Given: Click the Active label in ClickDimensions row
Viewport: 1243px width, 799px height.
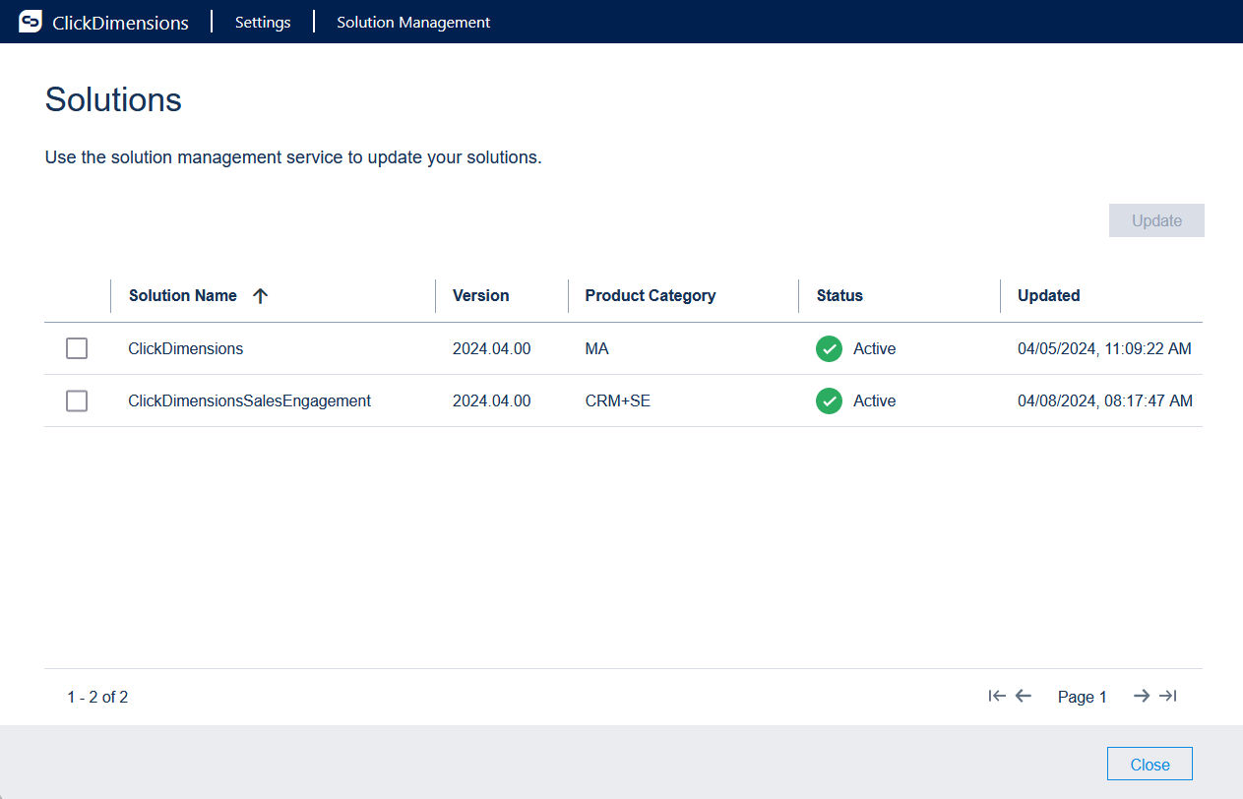Looking at the screenshot, I should click(875, 348).
